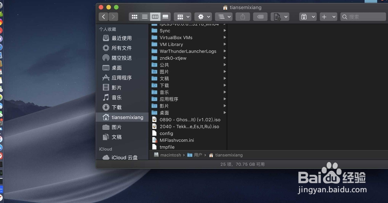The height and width of the screenshot is (203, 388).
Task: Open 文稿 in the sidebar
Action: pos(122,137)
